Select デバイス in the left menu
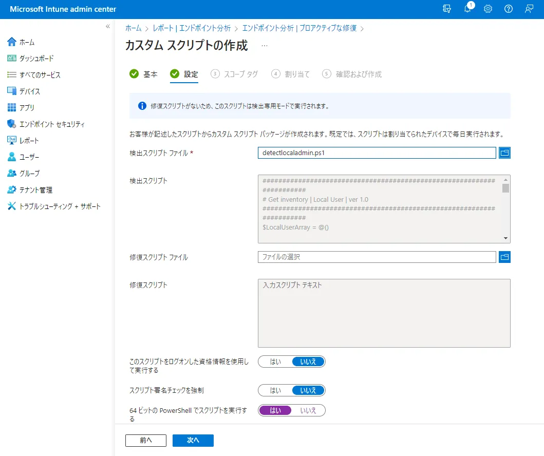 [x=29, y=91]
